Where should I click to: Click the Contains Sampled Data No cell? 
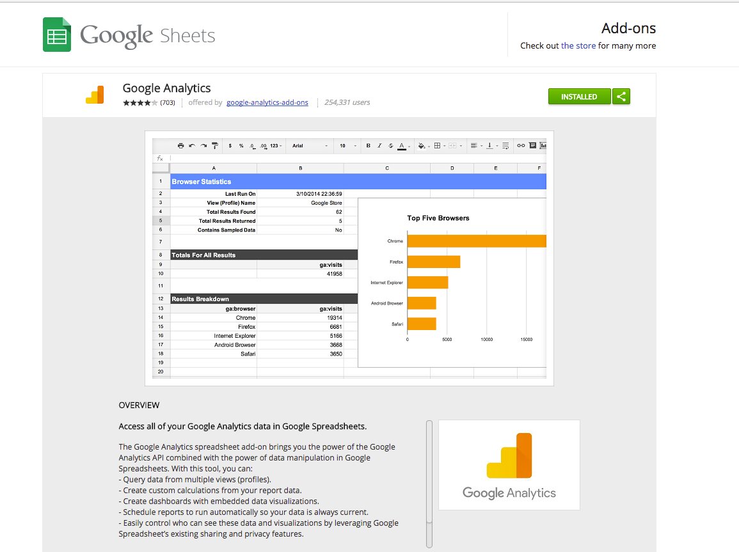pos(300,230)
